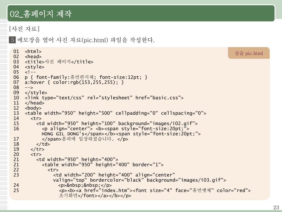This screenshot has height=212, width=282.
Task: Click the "초기화면</font></a></b></p>" line
Action: pyautogui.click(x=95, y=196)
